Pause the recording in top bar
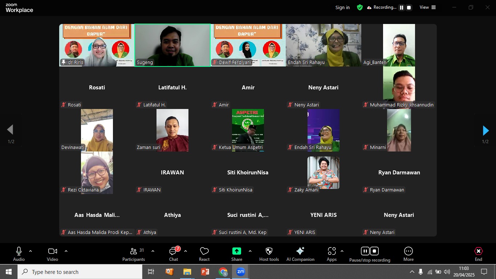Viewport: 496px width, 279px height. click(x=402, y=8)
